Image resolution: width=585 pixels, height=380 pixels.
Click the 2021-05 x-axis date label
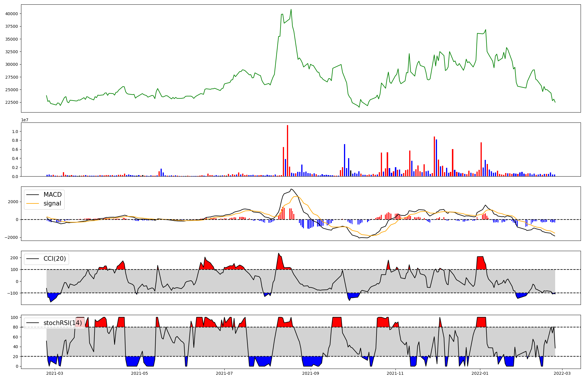click(x=140, y=373)
